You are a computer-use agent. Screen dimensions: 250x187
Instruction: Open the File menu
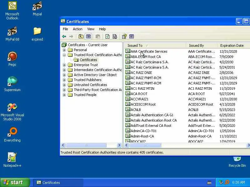click(x=65, y=29)
